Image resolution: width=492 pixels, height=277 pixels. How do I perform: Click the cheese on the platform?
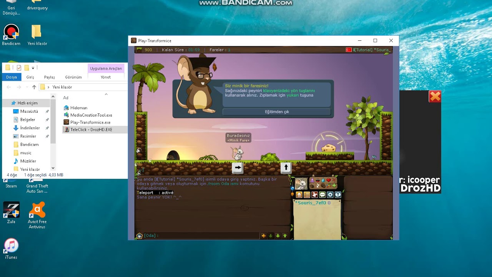click(x=329, y=148)
